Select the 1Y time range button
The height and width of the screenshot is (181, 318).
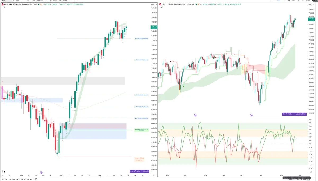pos(25,179)
